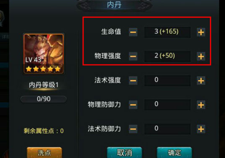Select the 物理强度 value field showing 2 (+50)
The height and width of the screenshot is (158, 225).
(167, 56)
